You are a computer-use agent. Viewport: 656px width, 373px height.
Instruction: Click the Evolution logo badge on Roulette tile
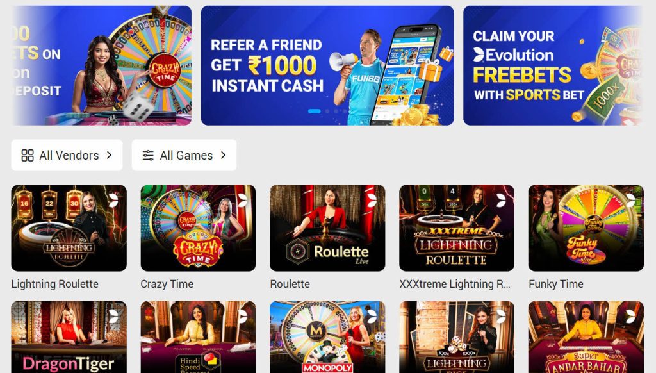click(x=372, y=200)
